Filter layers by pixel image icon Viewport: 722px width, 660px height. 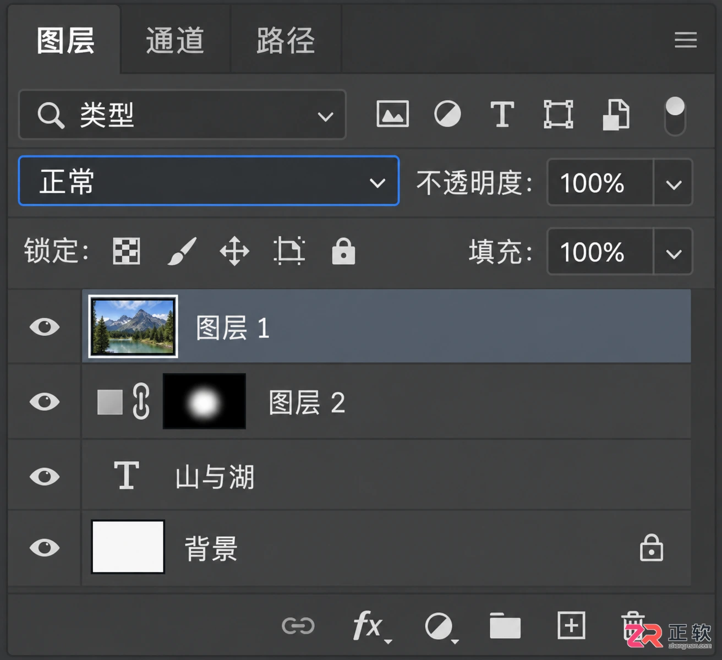click(392, 114)
